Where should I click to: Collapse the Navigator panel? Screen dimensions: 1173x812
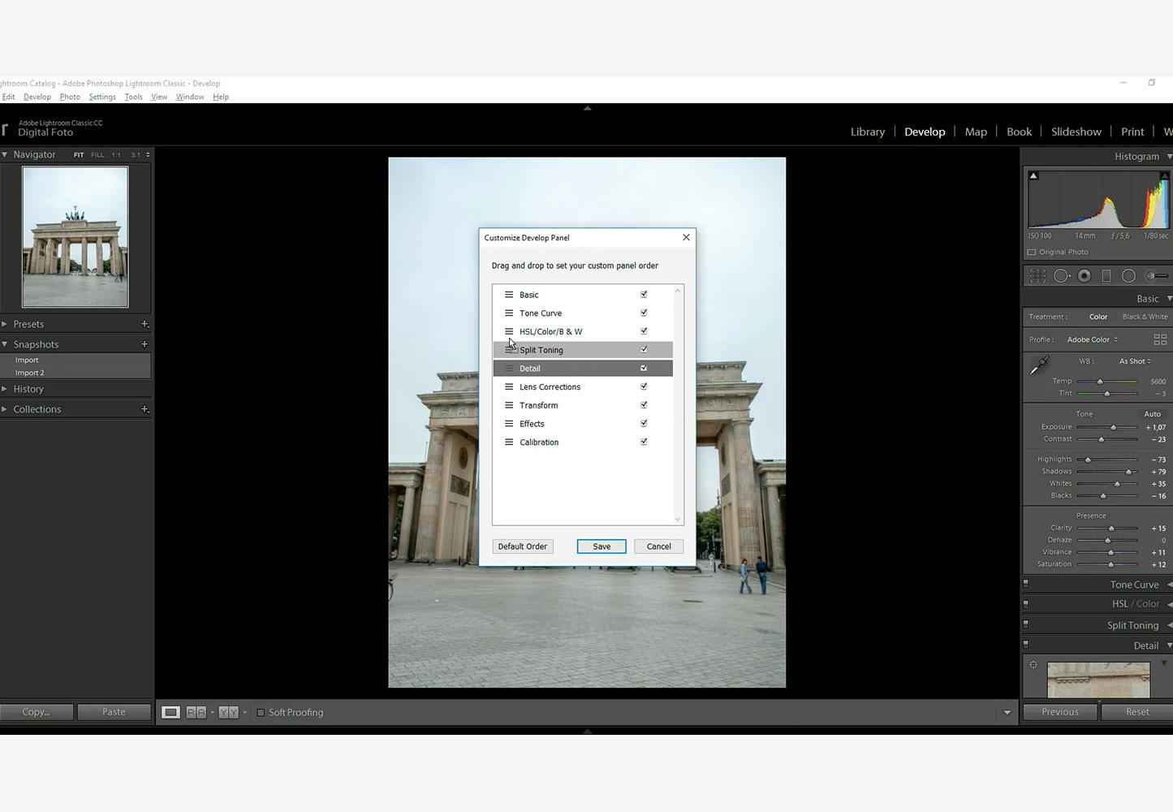coord(5,154)
